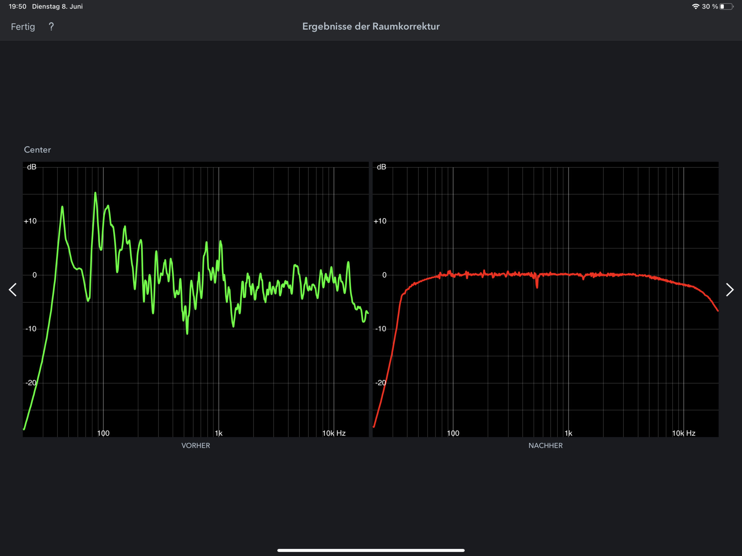Tap the 30 % battery percentage

click(x=710, y=7)
